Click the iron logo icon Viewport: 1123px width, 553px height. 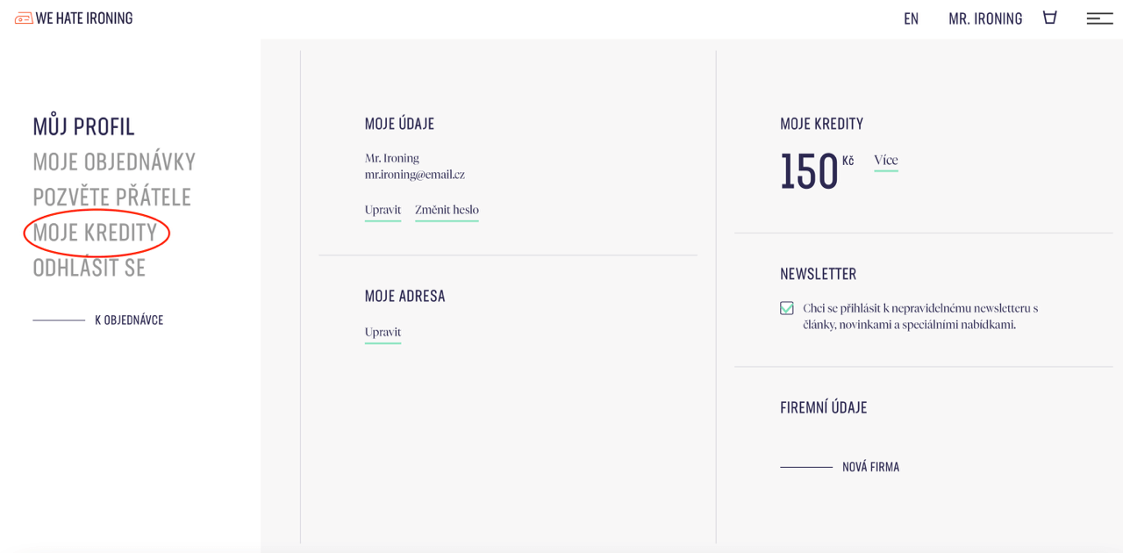24,18
